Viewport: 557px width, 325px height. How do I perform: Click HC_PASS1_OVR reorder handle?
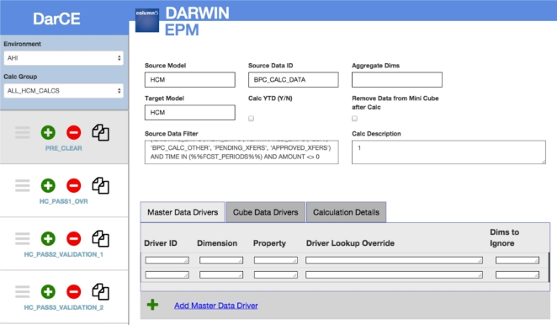(x=23, y=185)
